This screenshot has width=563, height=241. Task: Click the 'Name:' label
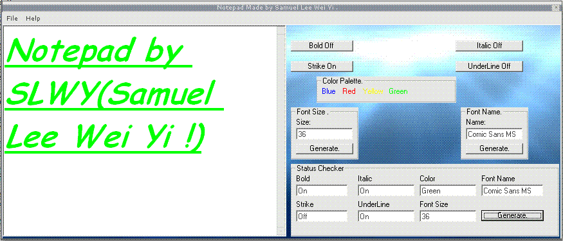(475, 122)
